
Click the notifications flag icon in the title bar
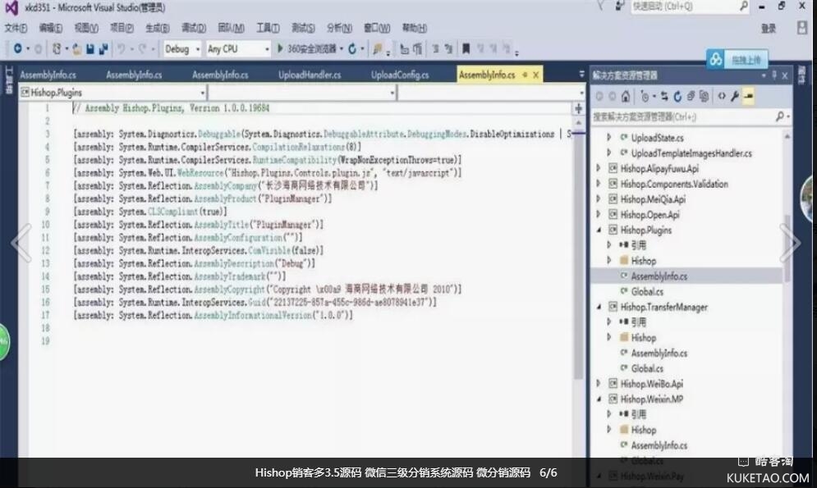coord(601,6)
